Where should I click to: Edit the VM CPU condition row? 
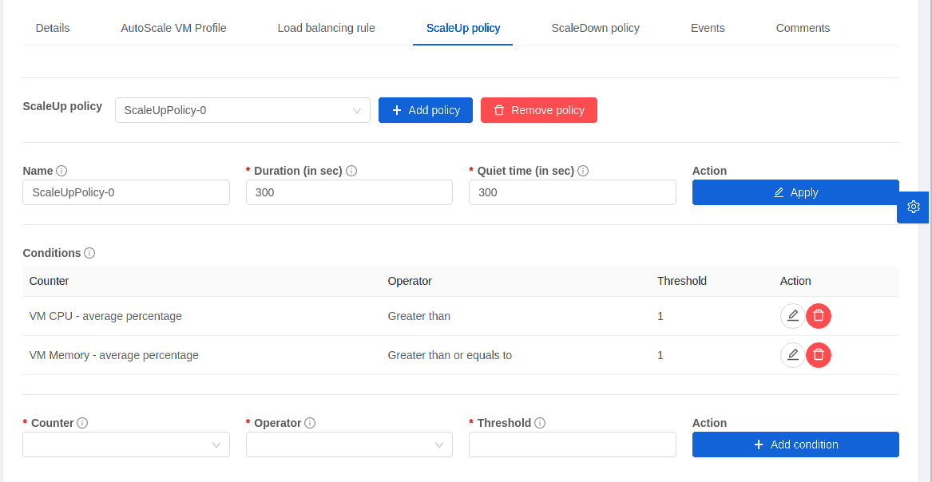click(x=792, y=316)
